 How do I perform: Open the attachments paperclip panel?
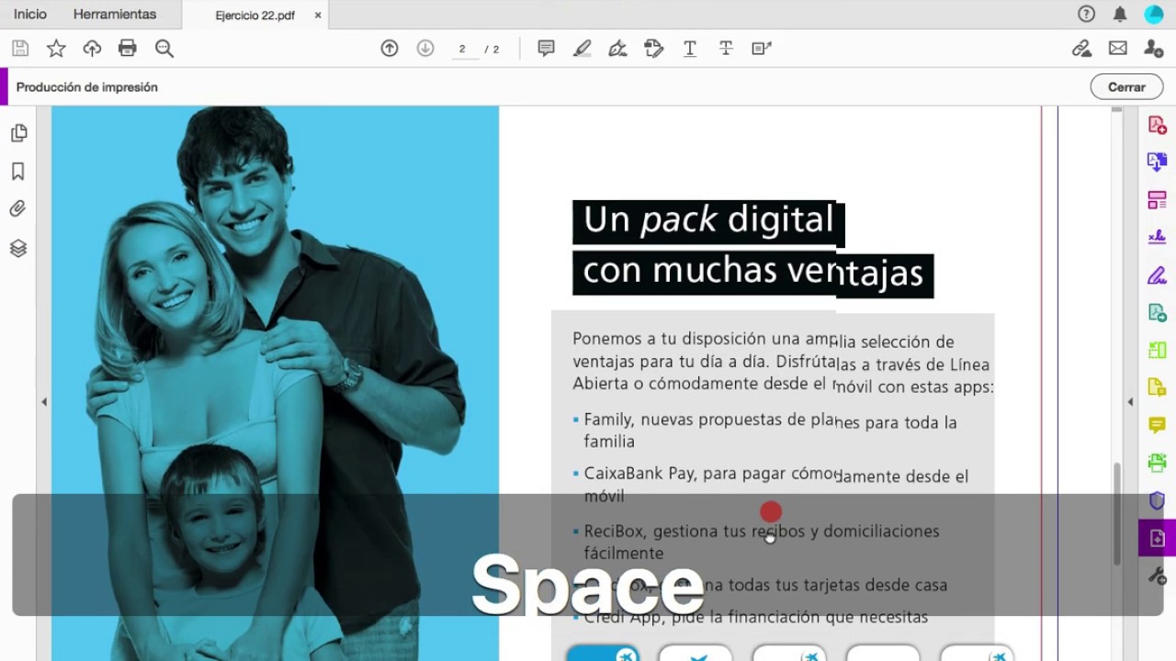tap(18, 209)
